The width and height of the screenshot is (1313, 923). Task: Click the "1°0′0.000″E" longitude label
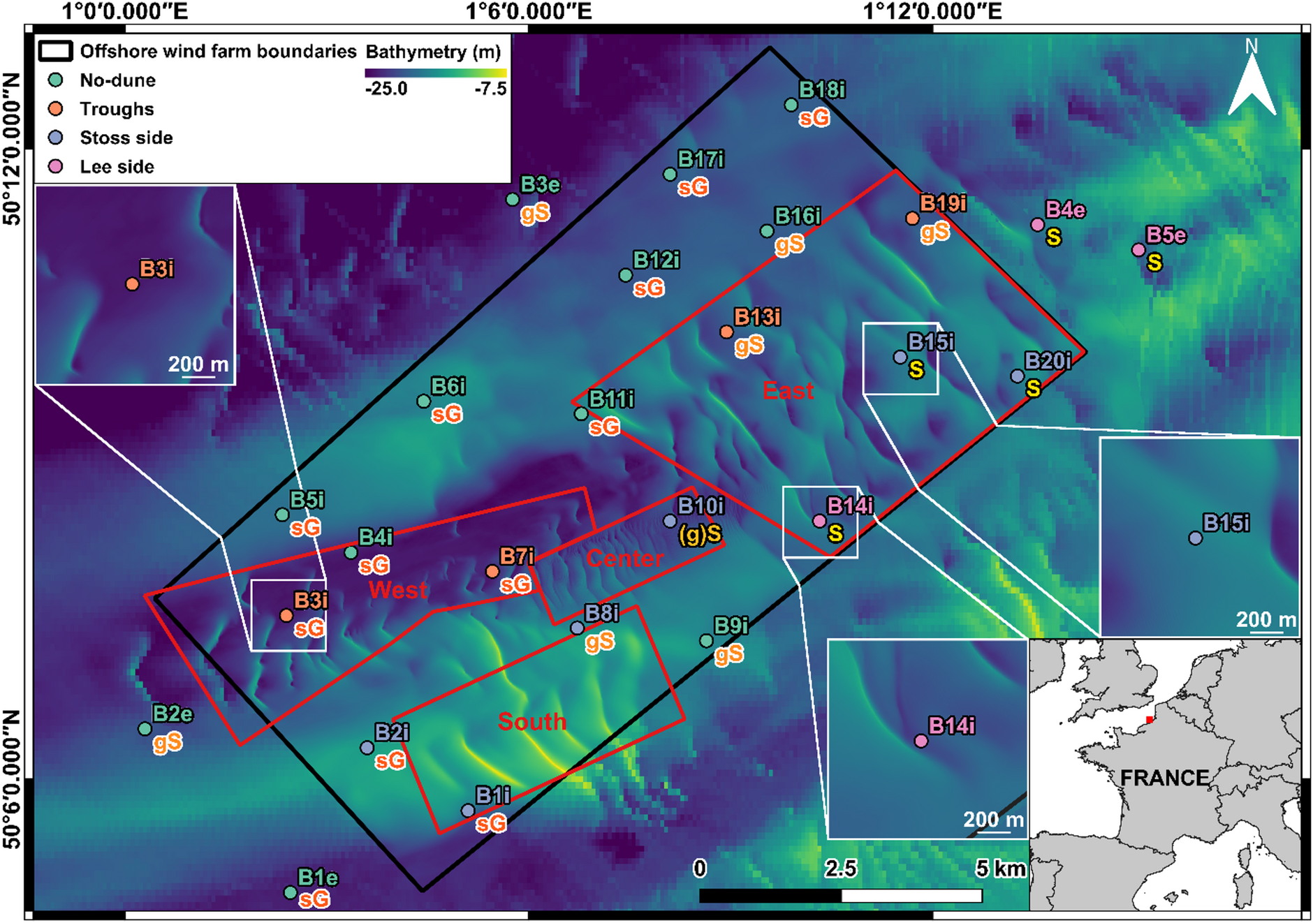(125, 12)
